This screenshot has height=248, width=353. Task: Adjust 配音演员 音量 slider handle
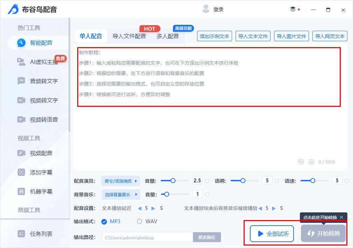[x=173, y=181]
